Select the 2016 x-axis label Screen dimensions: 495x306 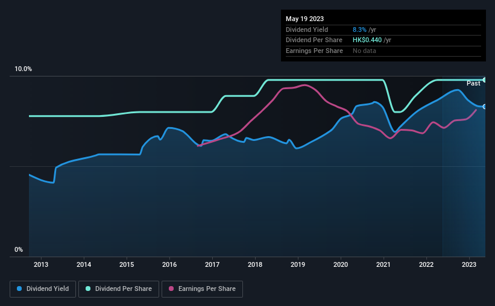click(x=169, y=264)
